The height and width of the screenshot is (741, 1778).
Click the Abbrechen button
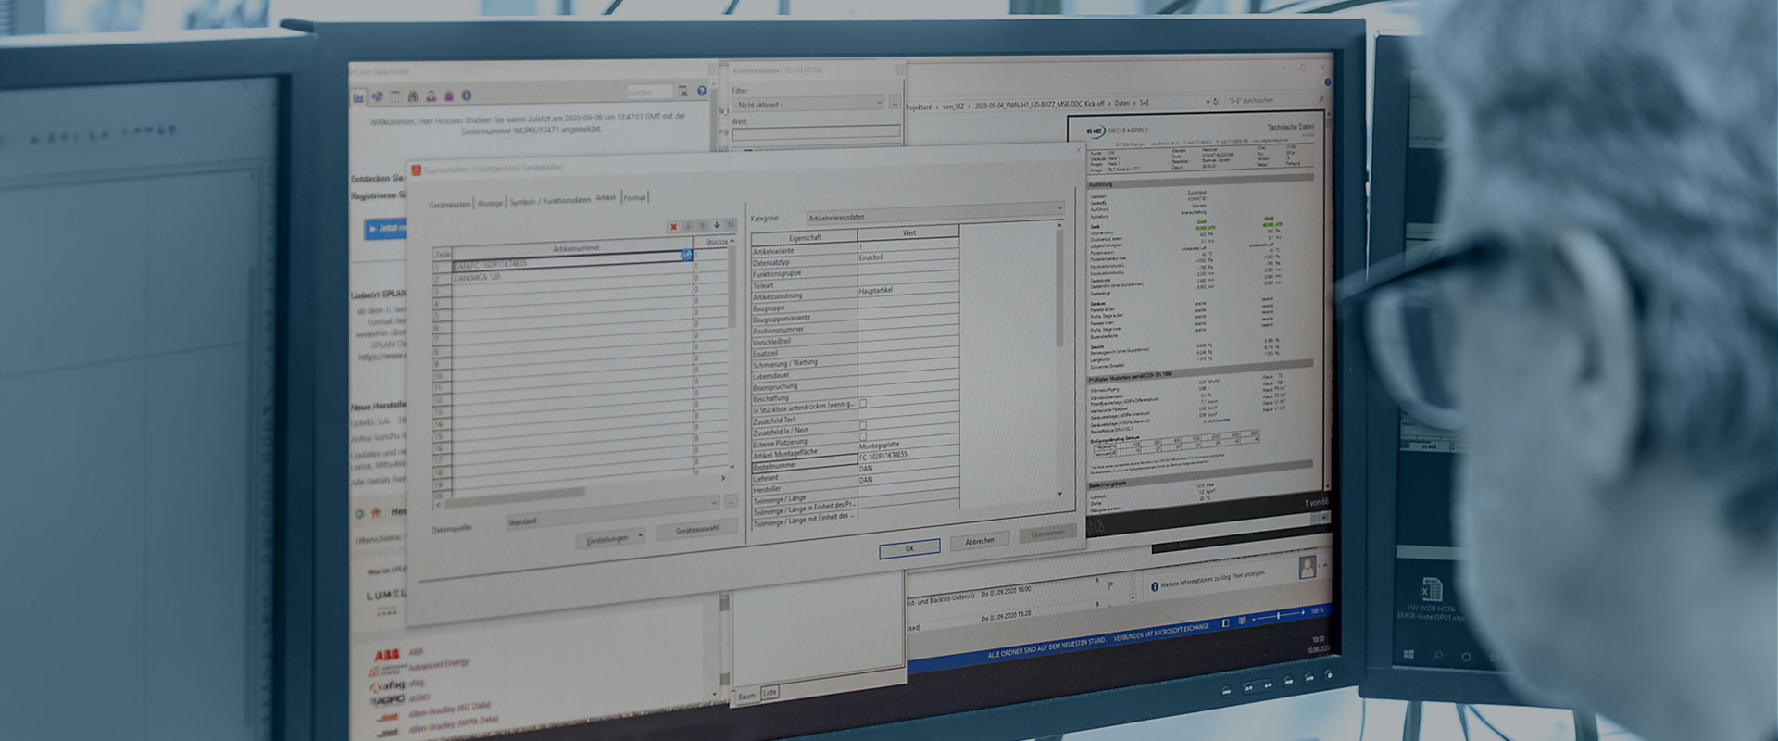(980, 541)
